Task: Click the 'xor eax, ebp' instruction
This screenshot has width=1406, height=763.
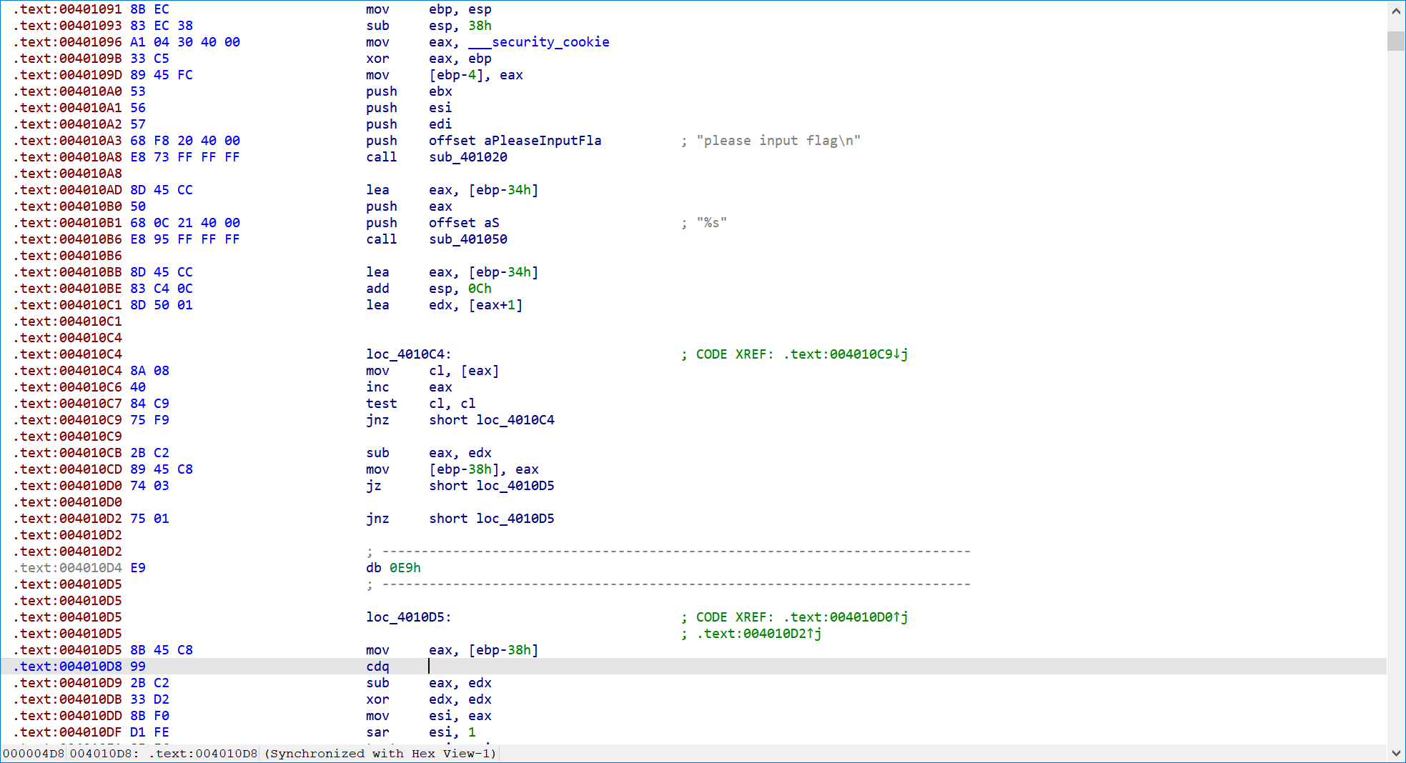Action: 429,59
